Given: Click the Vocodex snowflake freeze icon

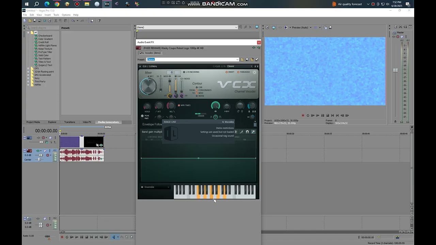Looking at the screenshot, I should point(236,132).
